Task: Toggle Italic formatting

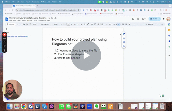Action: (78, 24)
